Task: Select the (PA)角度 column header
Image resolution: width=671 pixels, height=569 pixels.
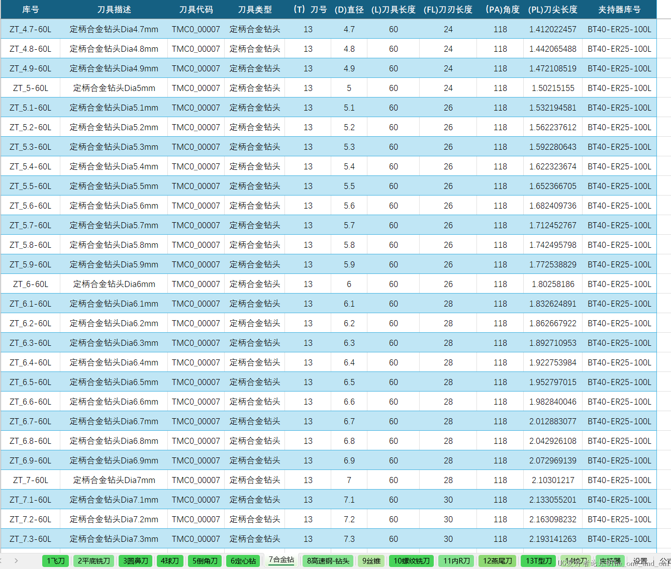Action: 501,10
